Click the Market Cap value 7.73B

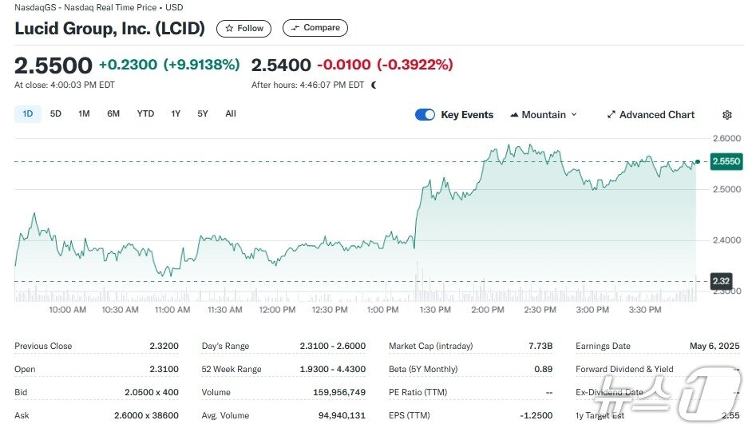540,346
